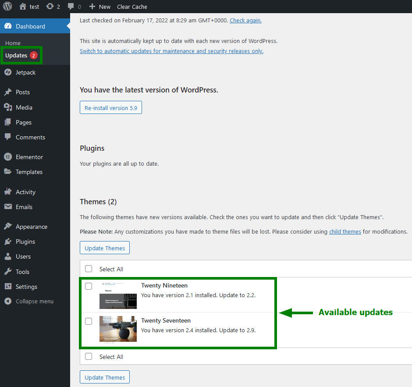Click the Emails envelope icon
Viewport: 412px width, 387px height.
[8, 207]
